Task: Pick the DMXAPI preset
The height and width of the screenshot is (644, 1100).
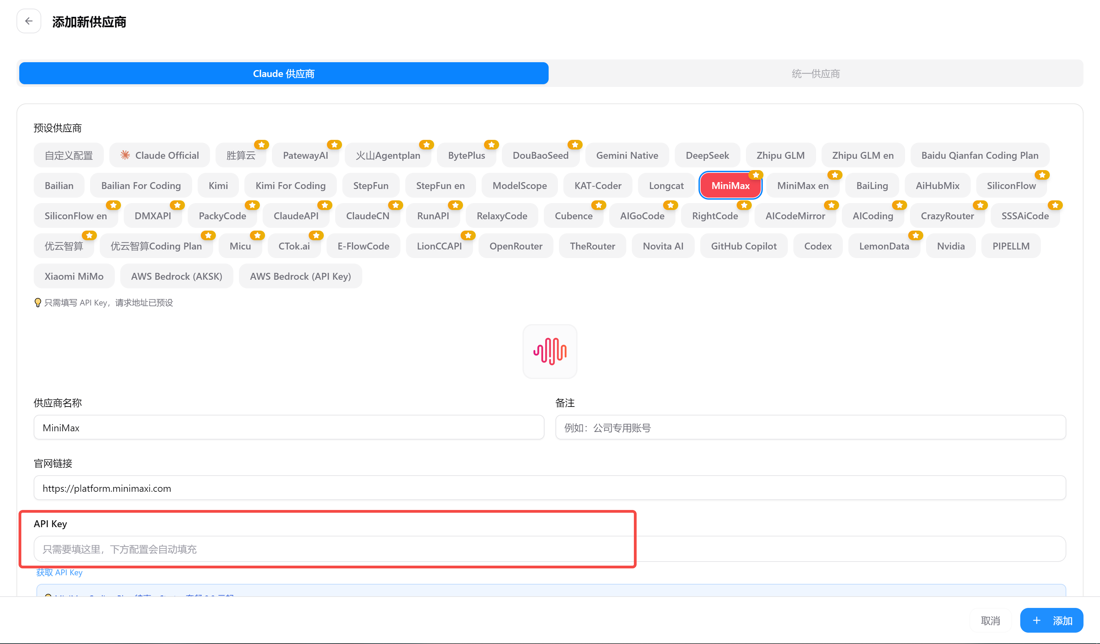Action: tap(153, 215)
